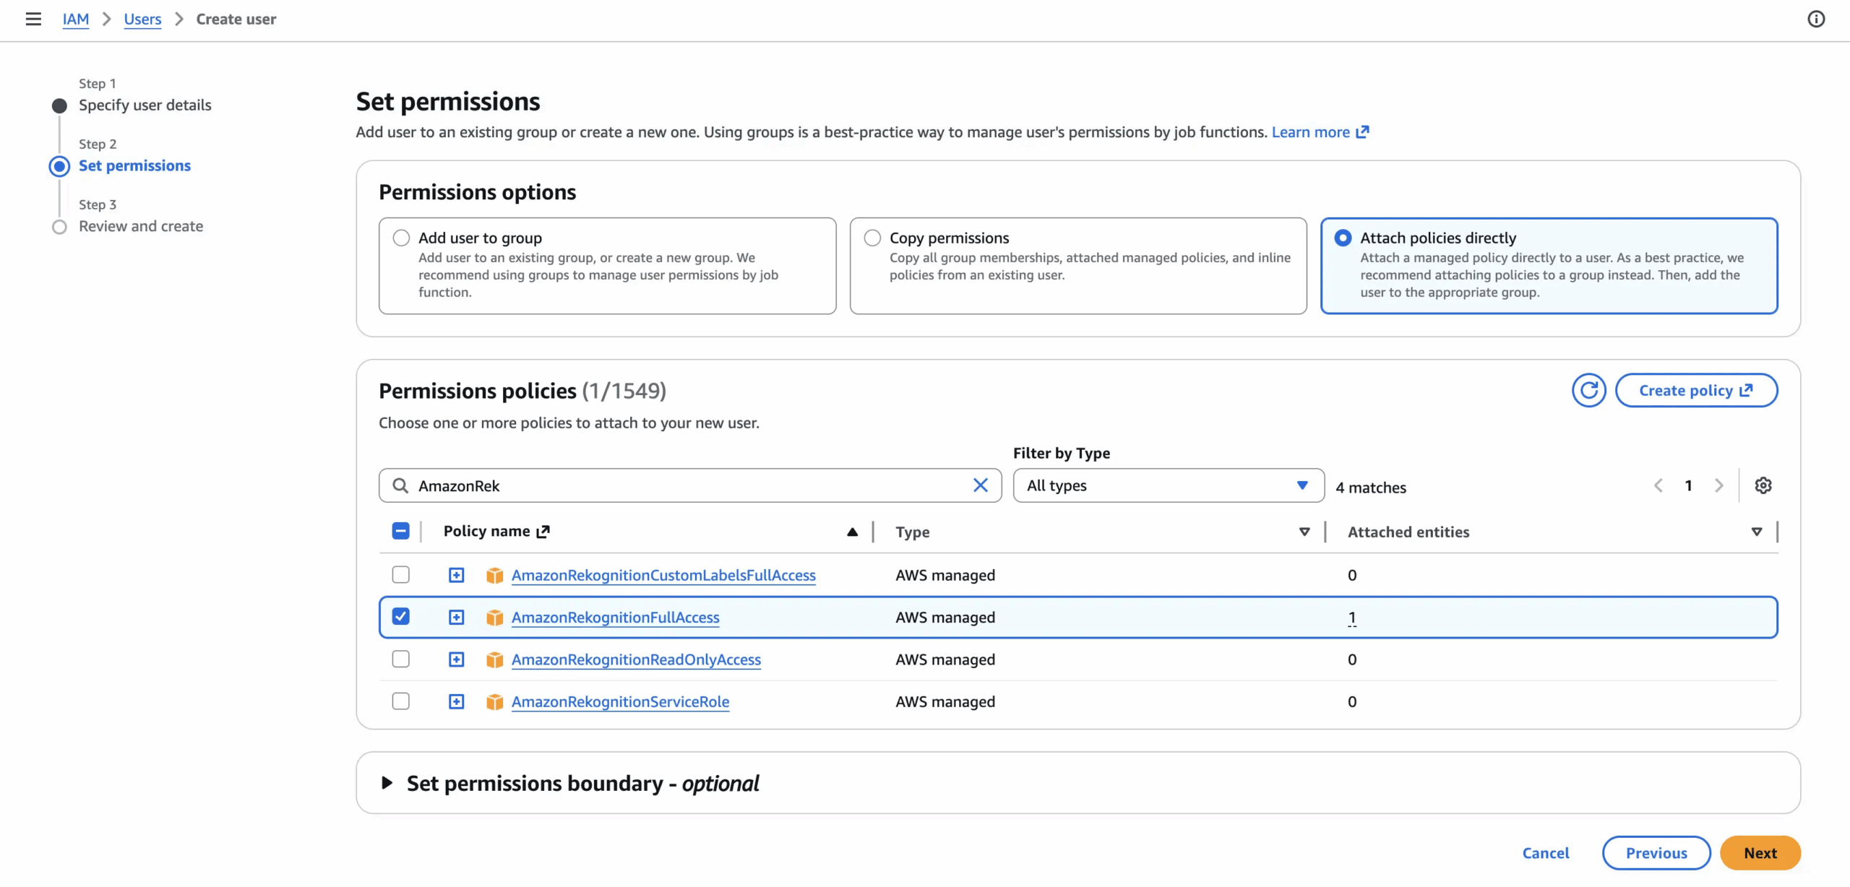Select the Copy permissions option
The width and height of the screenshot is (1850, 887).
(872, 238)
